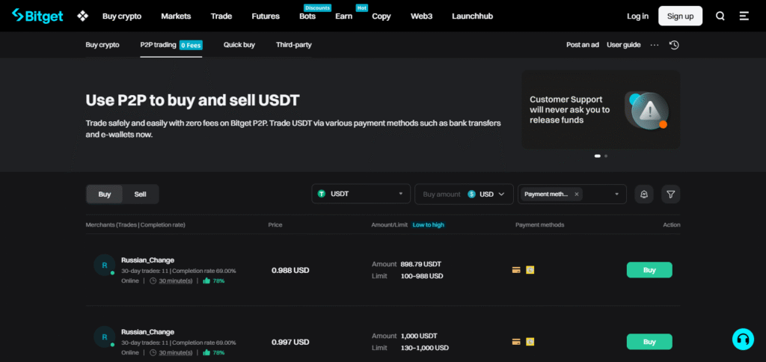This screenshot has width=766, height=362.
Task: Open Russian_Change merchant name in 0.988 USD row
Action: (x=147, y=260)
